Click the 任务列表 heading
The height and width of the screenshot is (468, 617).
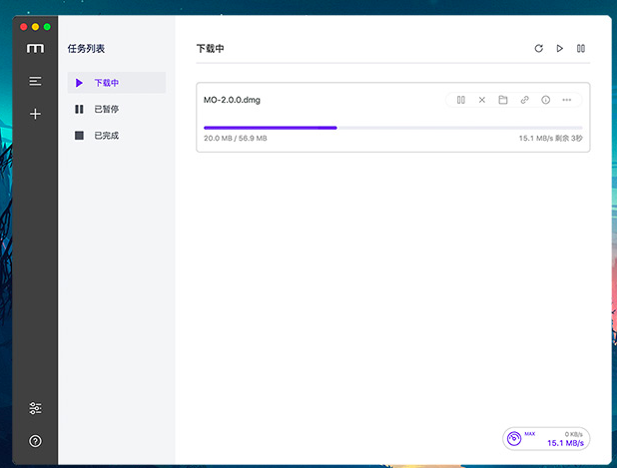click(x=86, y=48)
